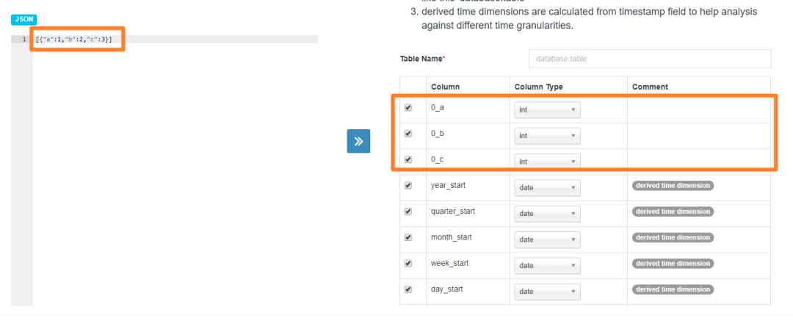This screenshot has width=793, height=321.
Task: Click the derived time dimension badge for day_start
Action: (x=673, y=289)
